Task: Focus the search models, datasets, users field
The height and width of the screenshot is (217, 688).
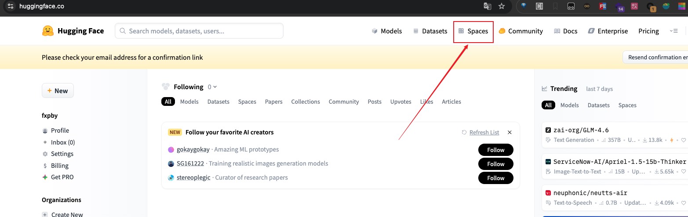Action: [x=199, y=31]
